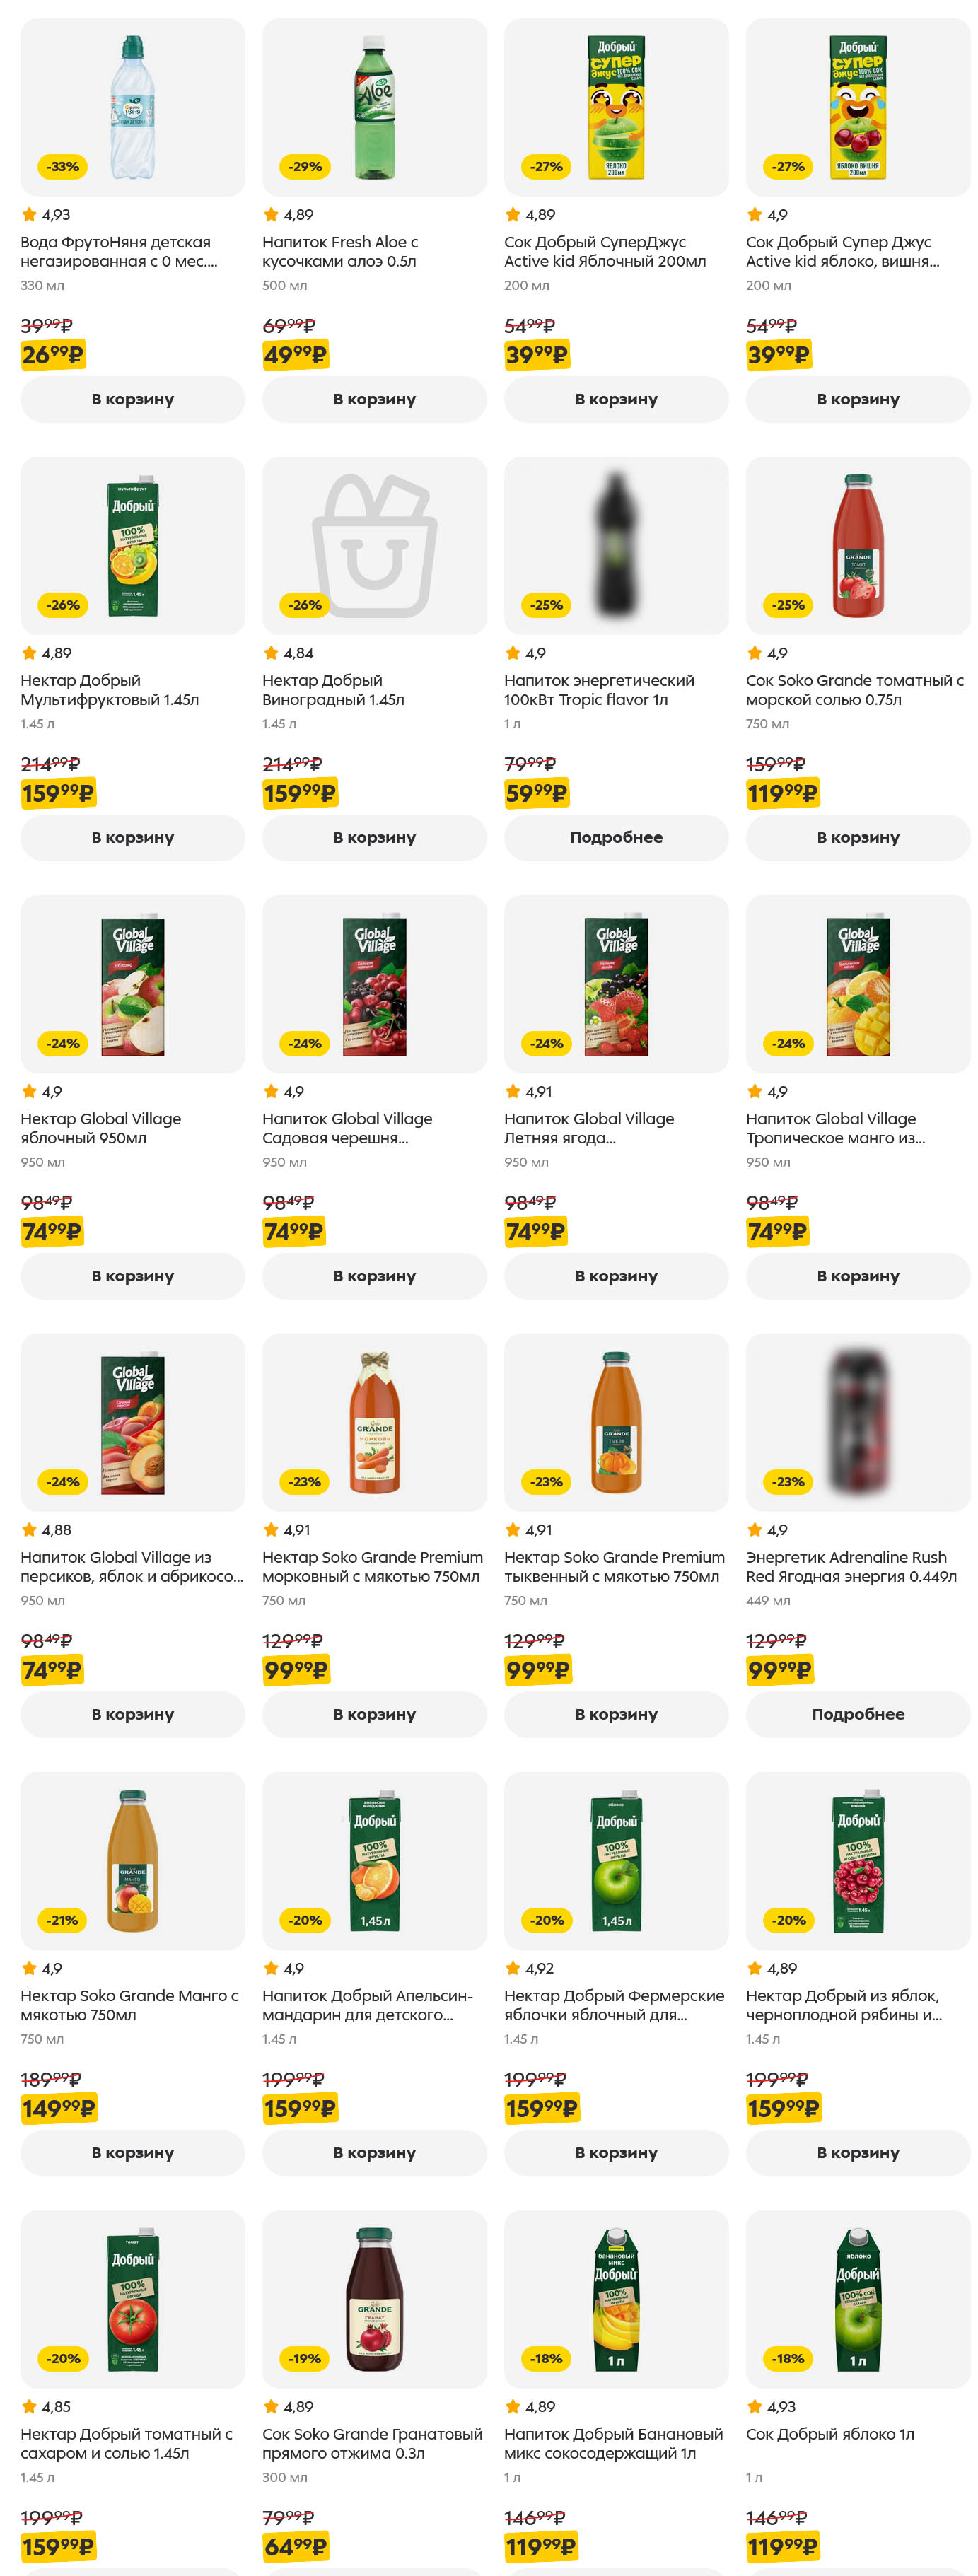Click the -29% badge on Fresh Aloe drink
Screen dimensions: 978x2576
tap(304, 166)
